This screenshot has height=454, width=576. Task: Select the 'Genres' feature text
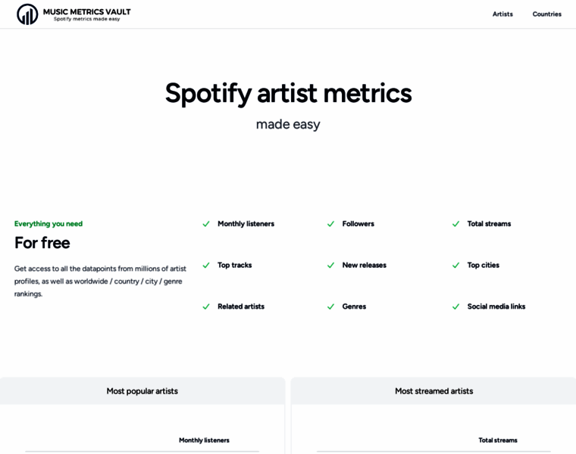pos(354,306)
